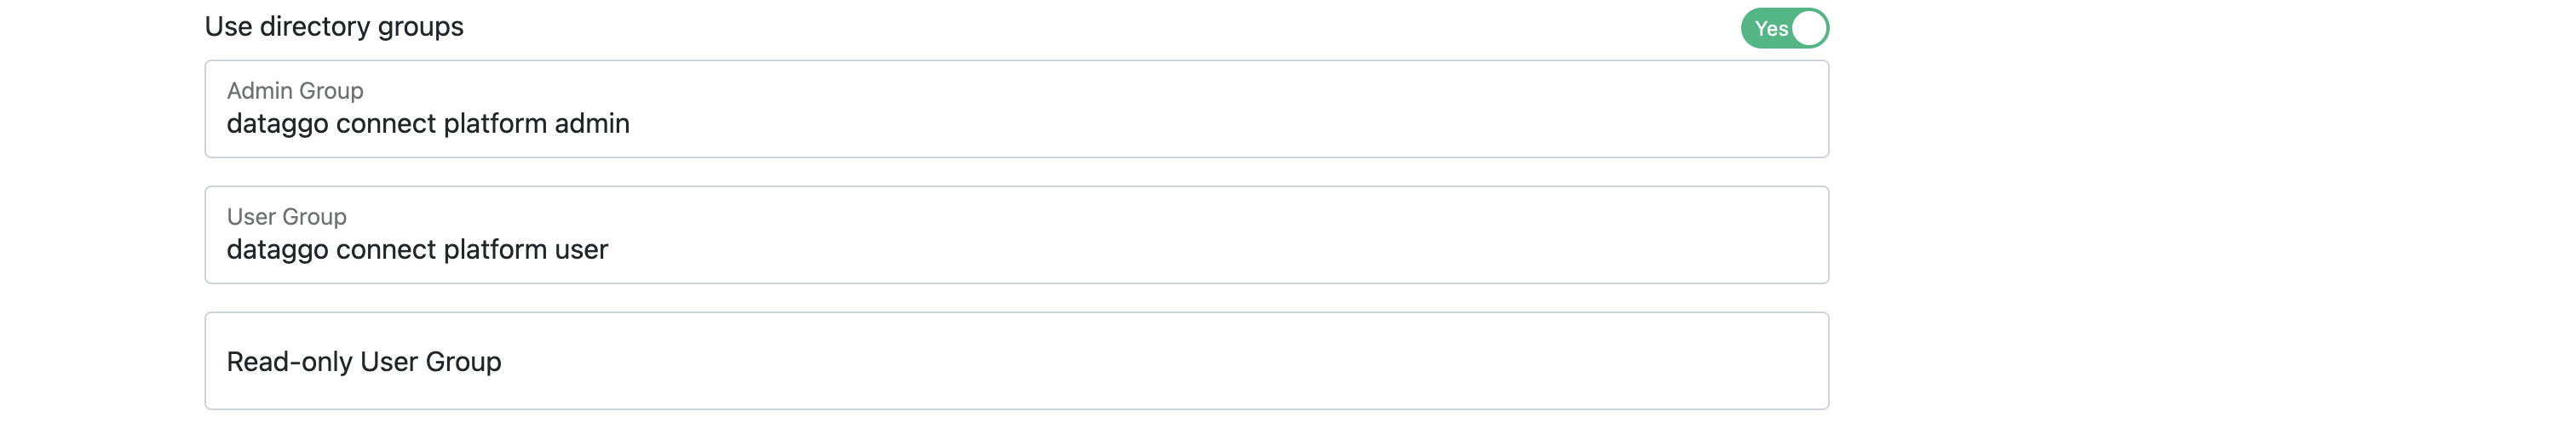Image resolution: width=2576 pixels, height=440 pixels.
Task: Click the small "User Group" field label
Action: click(x=286, y=217)
